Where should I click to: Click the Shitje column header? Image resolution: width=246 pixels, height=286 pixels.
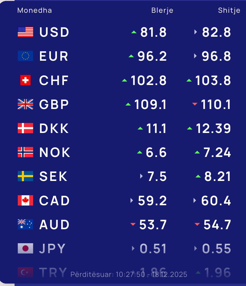point(229,10)
